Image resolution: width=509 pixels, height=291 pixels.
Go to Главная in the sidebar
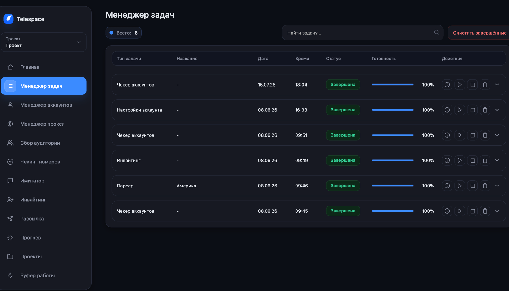[44, 67]
